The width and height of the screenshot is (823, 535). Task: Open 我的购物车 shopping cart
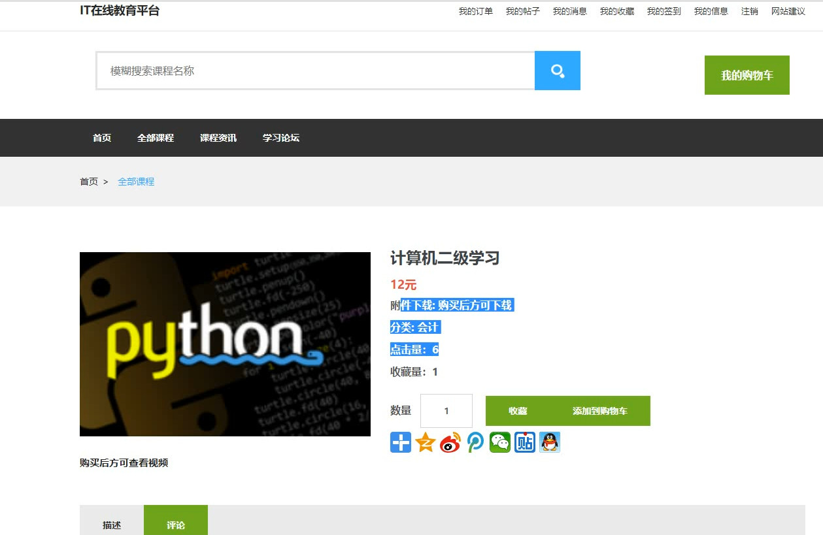(747, 75)
